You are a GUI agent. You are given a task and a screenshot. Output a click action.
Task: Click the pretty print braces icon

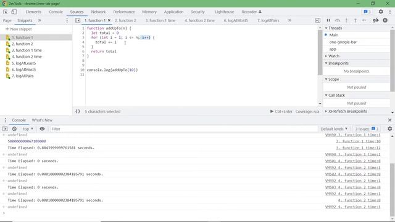tap(78, 111)
